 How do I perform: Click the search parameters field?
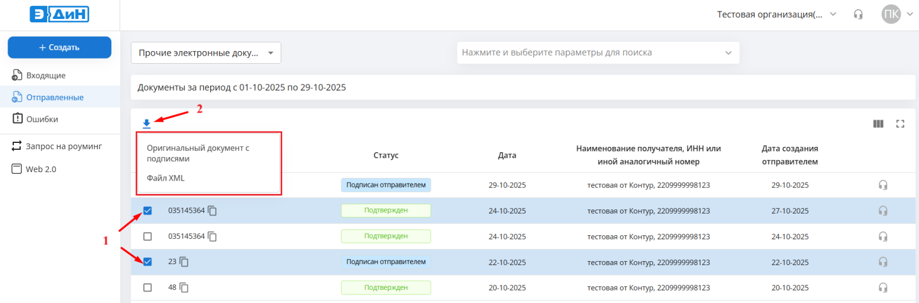point(597,53)
